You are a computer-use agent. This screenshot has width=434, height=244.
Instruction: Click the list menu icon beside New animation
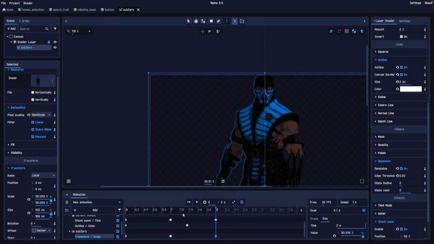pos(66,202)
